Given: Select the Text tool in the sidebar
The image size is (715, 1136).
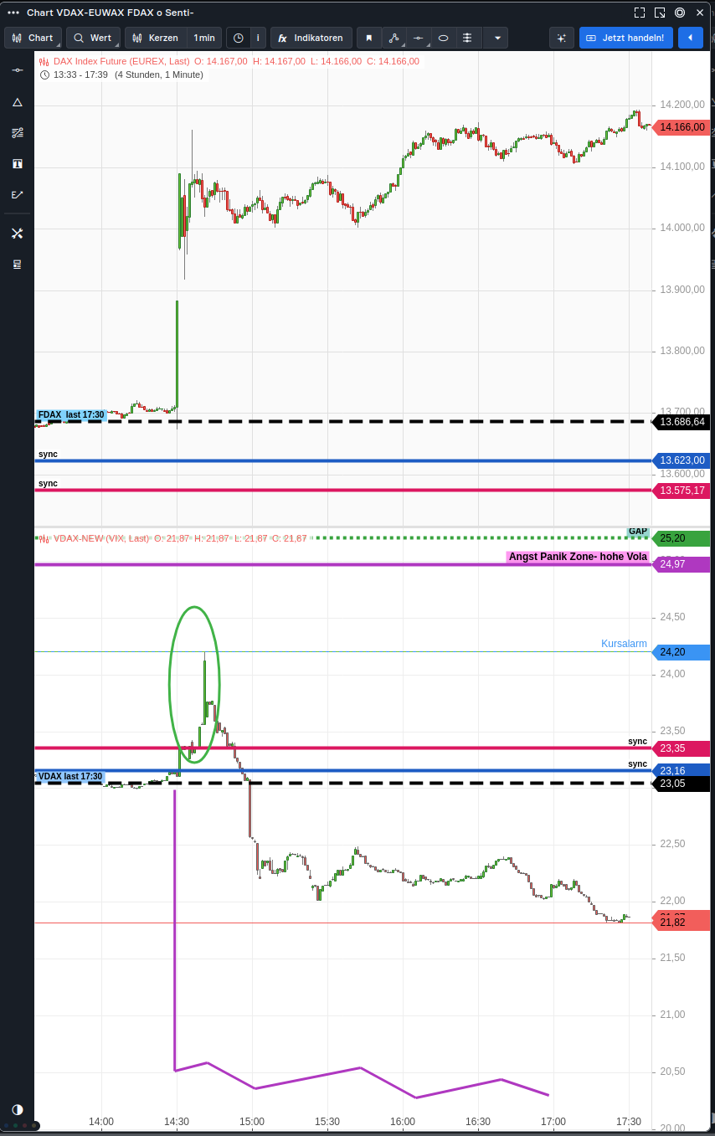Looking at the screenshot, I should point(17,163).
